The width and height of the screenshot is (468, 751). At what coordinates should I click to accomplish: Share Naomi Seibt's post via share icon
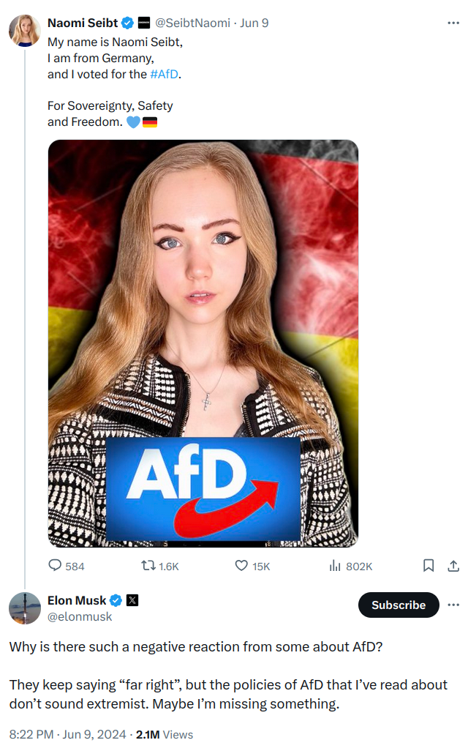[x=453, y=566]
